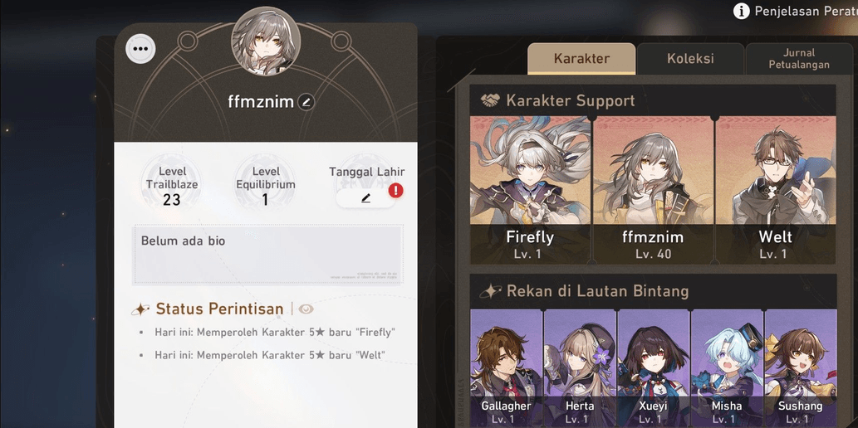Choose the Welt support character card
This screenshot has width=858, height=428.
click(x=776, y=190)
